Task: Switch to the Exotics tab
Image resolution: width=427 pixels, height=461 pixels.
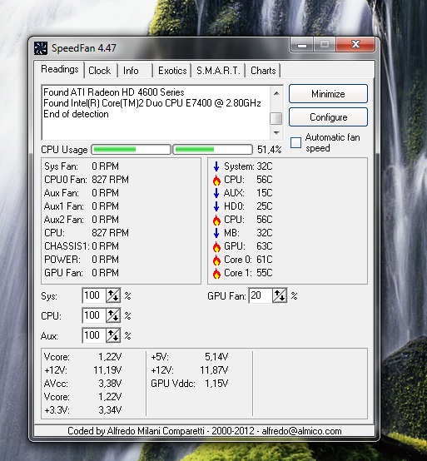Action: [x=172, y=71]
